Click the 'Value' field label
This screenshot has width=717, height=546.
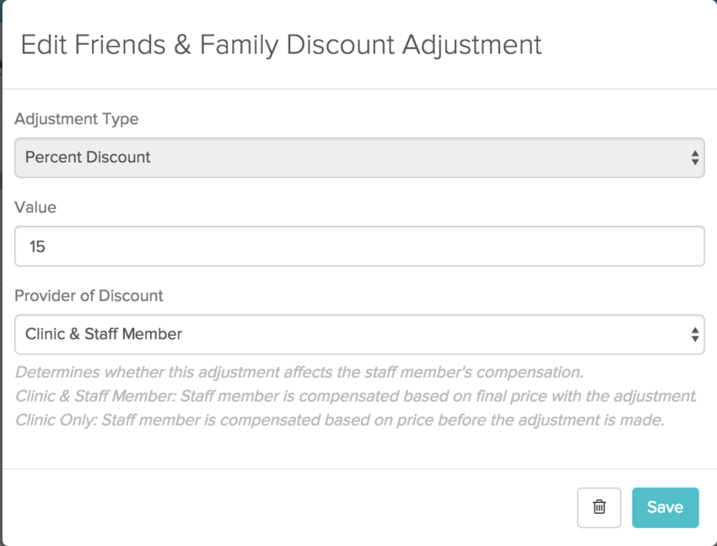click(35, 207)
